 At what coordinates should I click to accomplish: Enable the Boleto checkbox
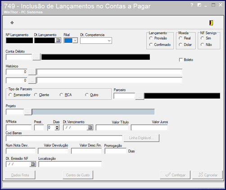click(181, 60)
